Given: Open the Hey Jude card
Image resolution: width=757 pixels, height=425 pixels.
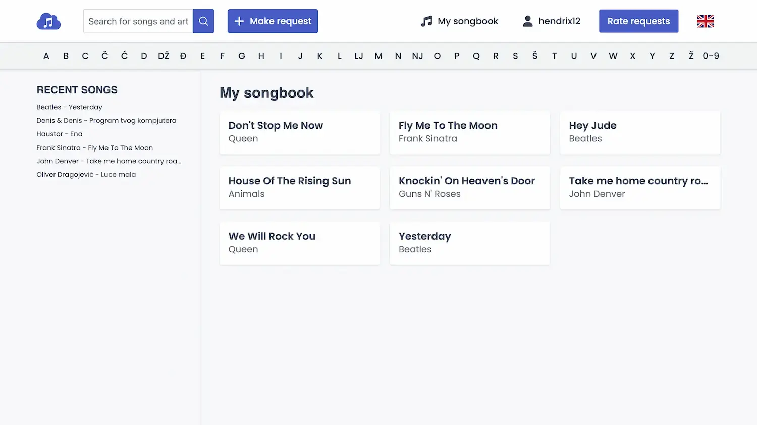Looking at the screenshot, I should tap(640, 132).
